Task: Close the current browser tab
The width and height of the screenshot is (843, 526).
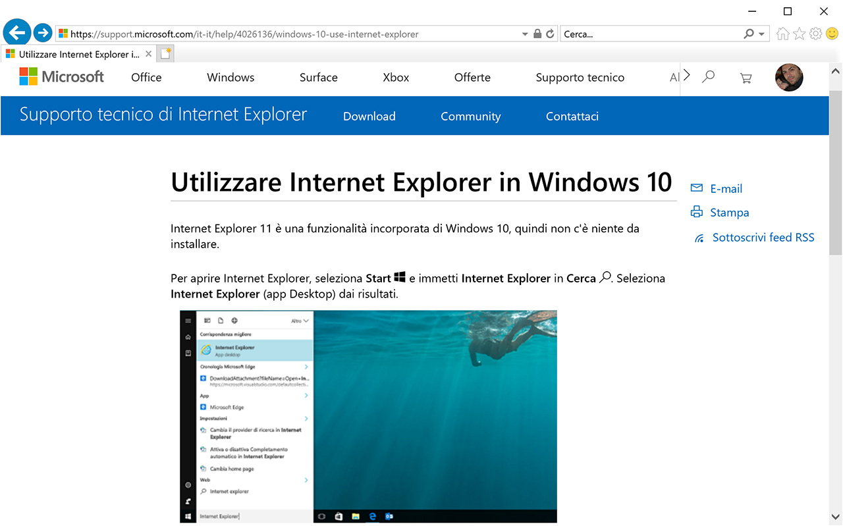Action: click(x=149, y=54)
